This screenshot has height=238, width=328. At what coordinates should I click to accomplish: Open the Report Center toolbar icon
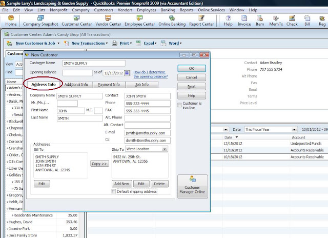201,21
